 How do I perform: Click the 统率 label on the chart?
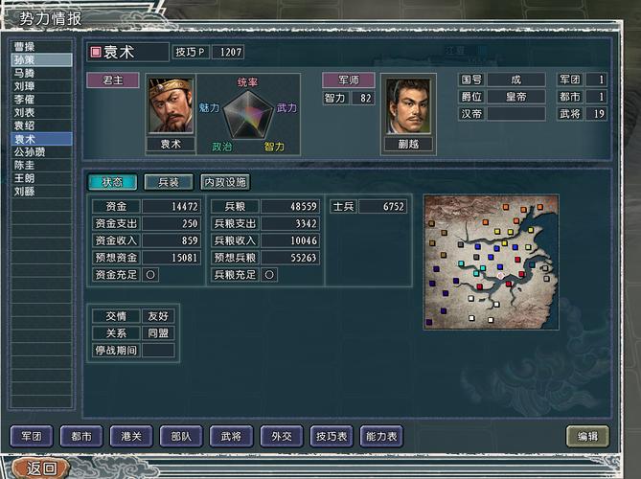(x=247, y=82)
